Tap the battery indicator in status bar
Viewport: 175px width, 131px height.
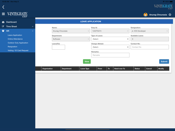tap(171, 1)
